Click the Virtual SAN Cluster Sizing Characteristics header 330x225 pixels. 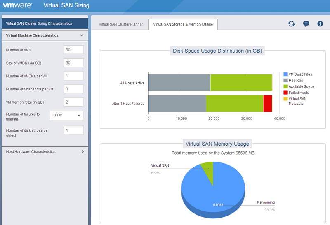pyautogui.click(x=45, y=23)
